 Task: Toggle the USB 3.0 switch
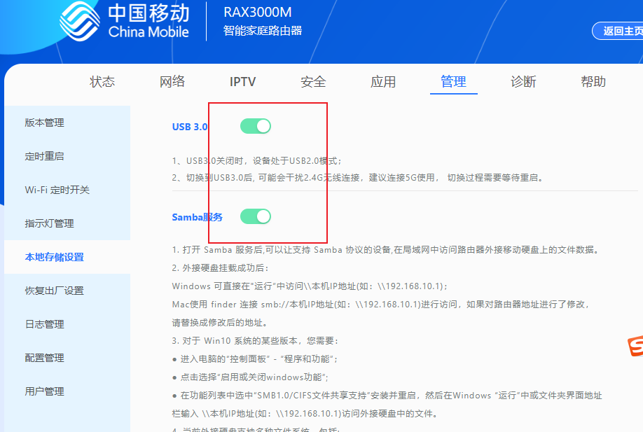256,126
